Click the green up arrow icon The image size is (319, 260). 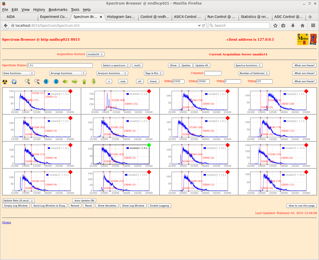click(84, 81)
